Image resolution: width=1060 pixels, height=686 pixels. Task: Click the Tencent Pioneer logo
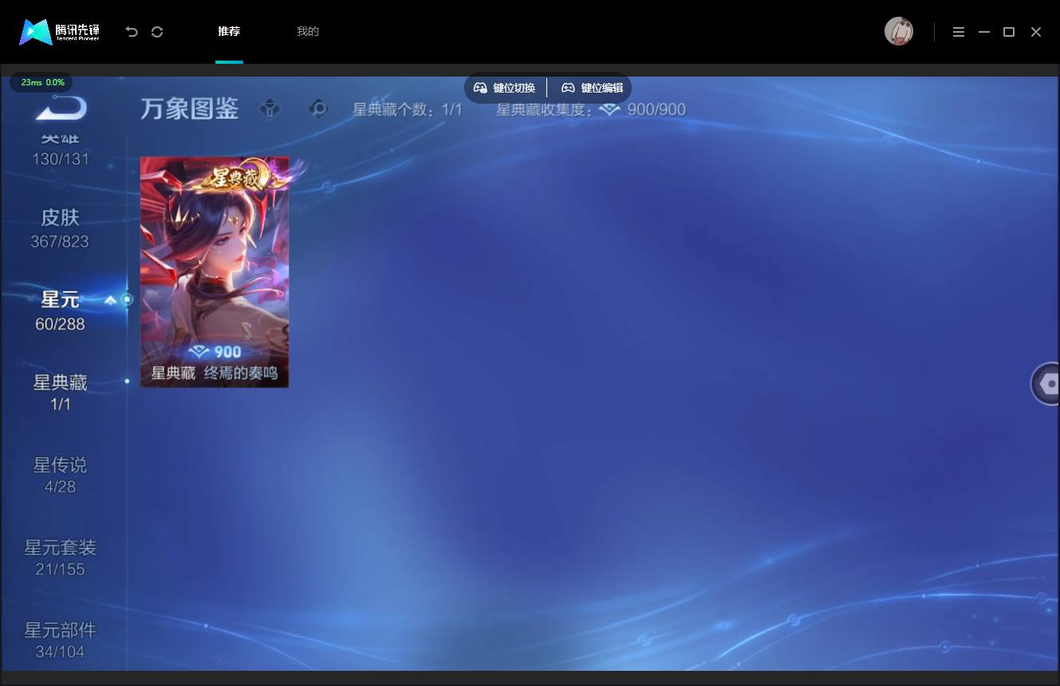60,32
